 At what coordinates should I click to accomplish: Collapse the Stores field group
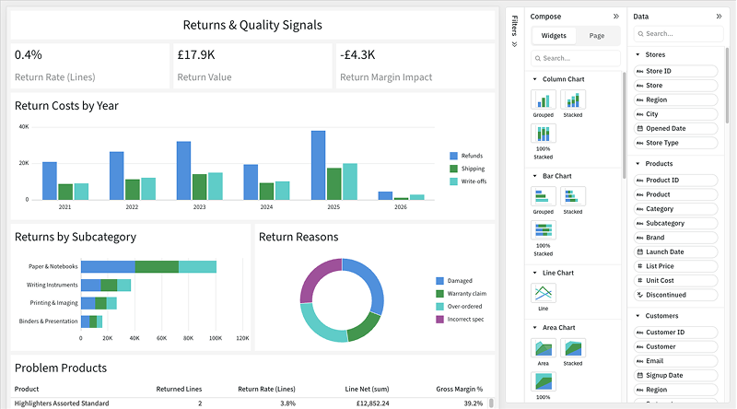point(638,54)
